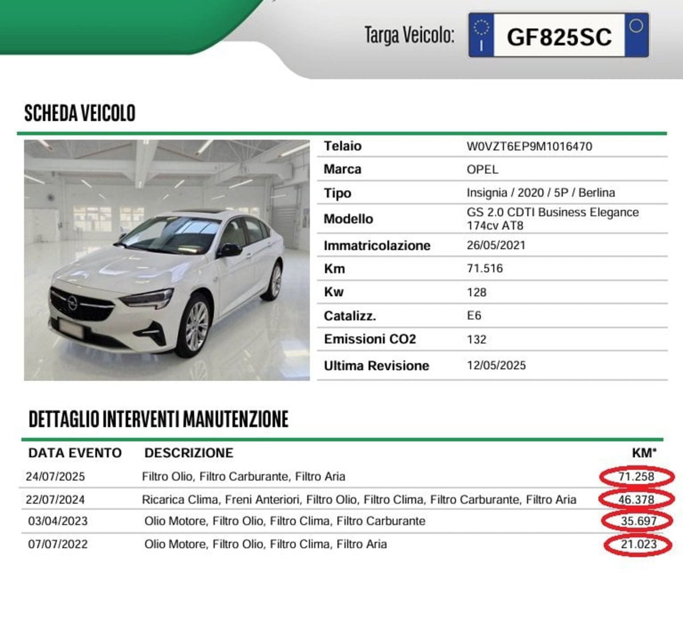683x622 pixels.
Task: Click last inspection date 12/05/2025
Action: (x=496, y=366)
